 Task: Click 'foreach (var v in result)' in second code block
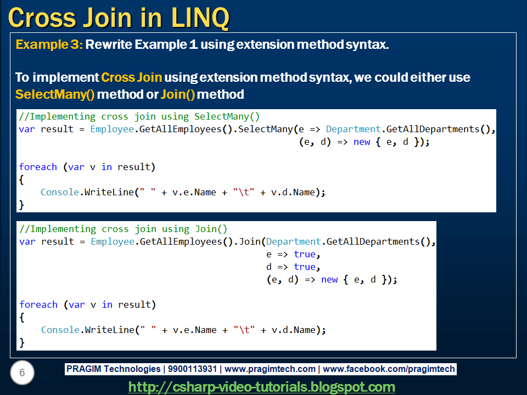(x=88, y=304)
